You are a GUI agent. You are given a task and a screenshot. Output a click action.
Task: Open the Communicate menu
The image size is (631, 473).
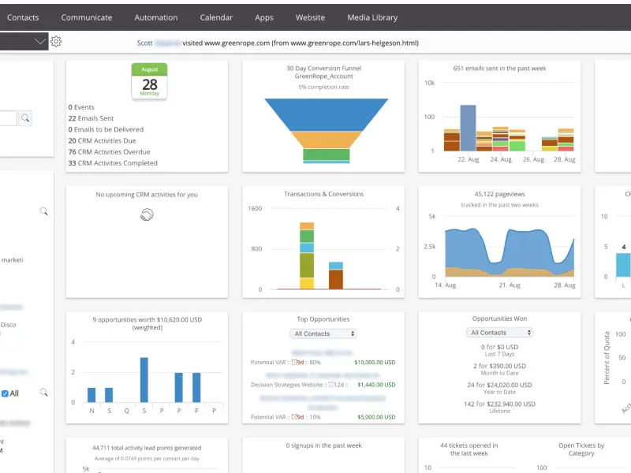[x=87, y=17]
